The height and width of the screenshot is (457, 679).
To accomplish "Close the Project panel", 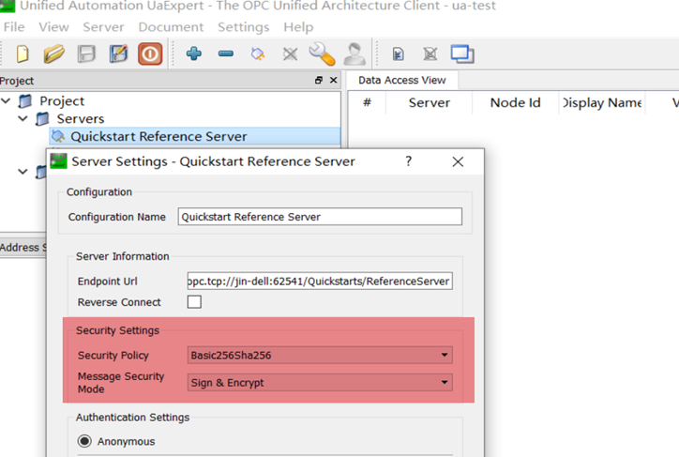I will pos(334,80).
